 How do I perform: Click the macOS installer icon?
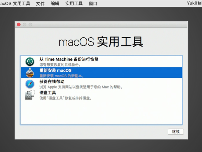(30, 73)
